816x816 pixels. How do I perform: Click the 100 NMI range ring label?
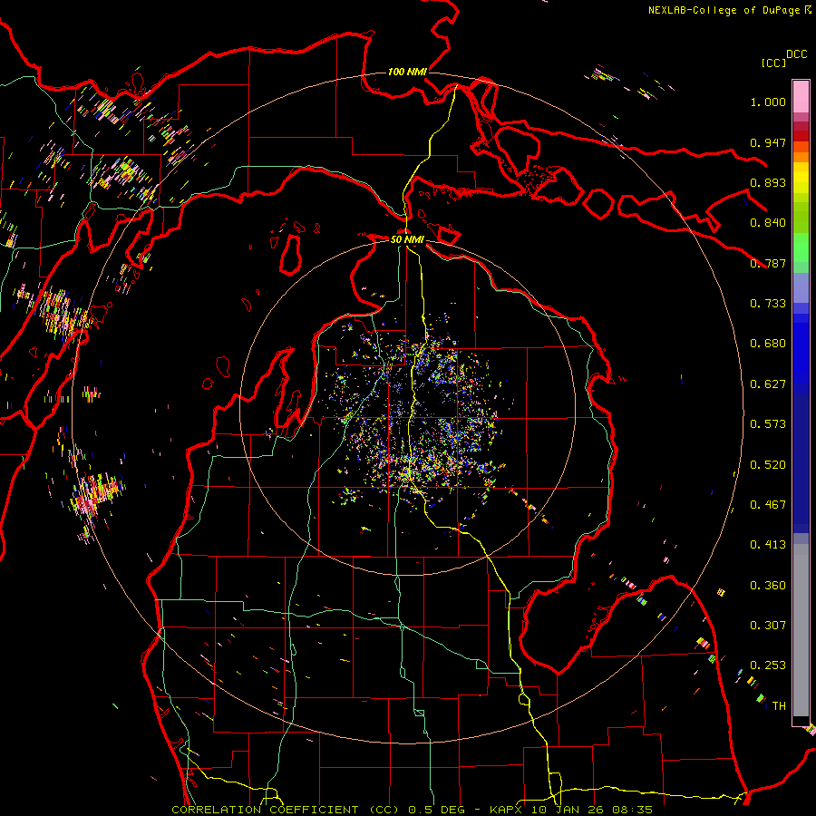click(407, 72)
